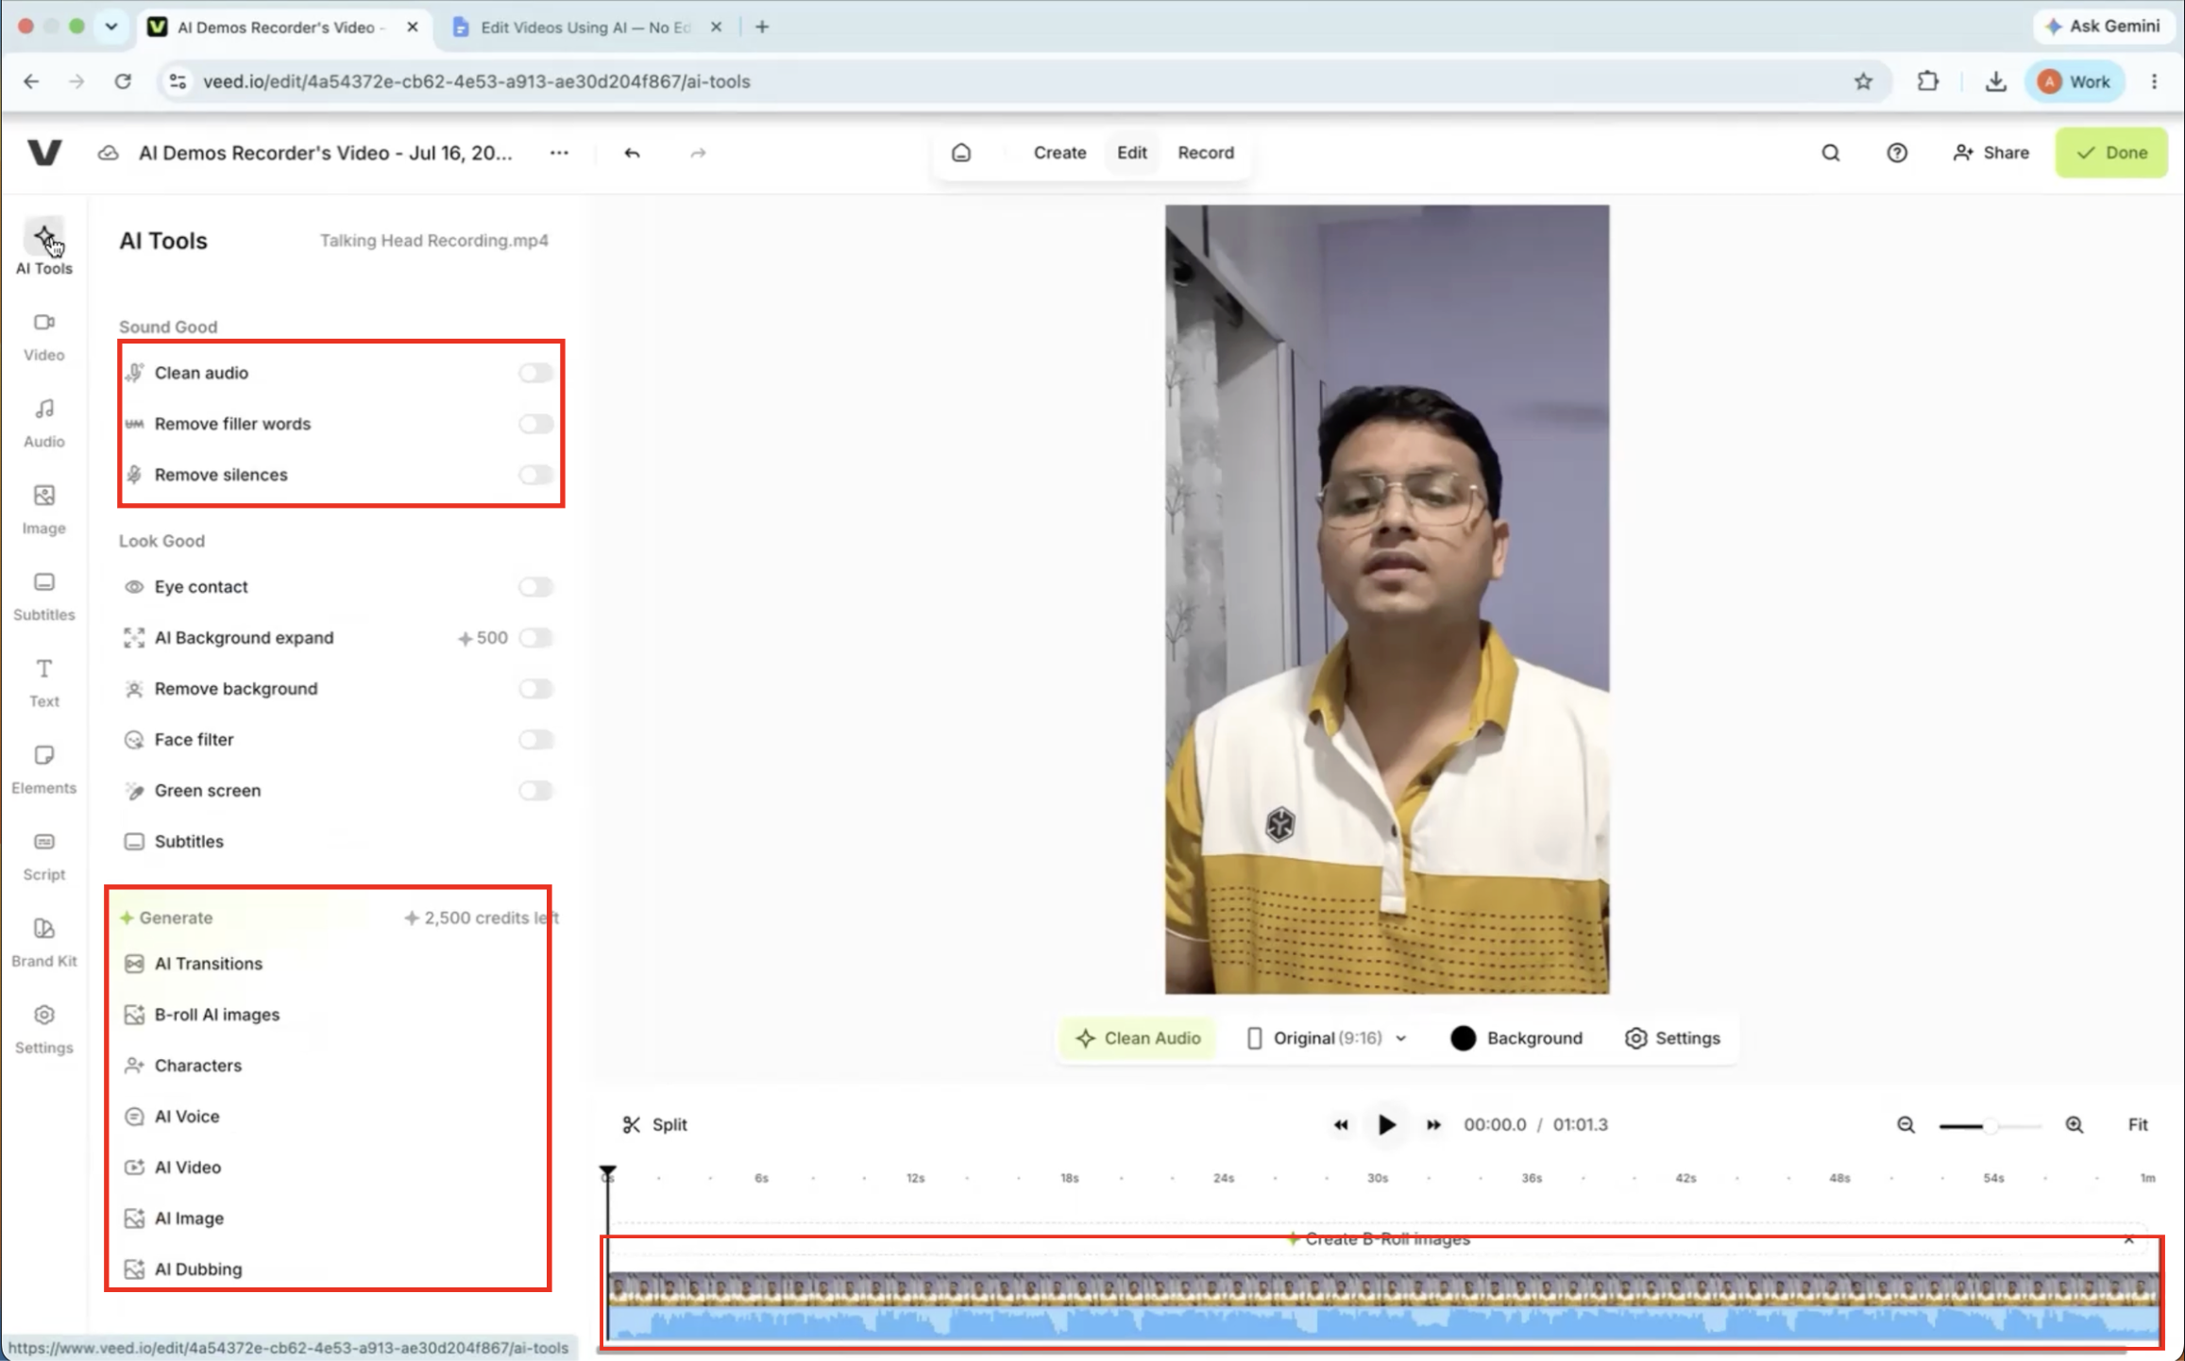Switch to Record tab
Screen dimensions: 2185x1361
[1205, 152]
